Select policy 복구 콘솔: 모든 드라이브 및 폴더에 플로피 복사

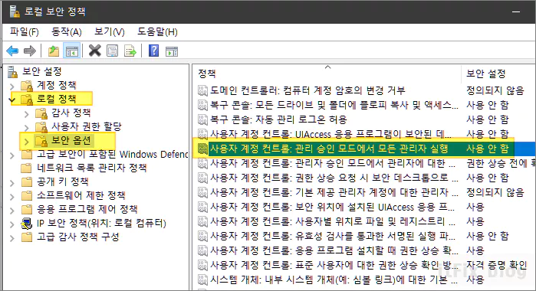click(334, 105)
